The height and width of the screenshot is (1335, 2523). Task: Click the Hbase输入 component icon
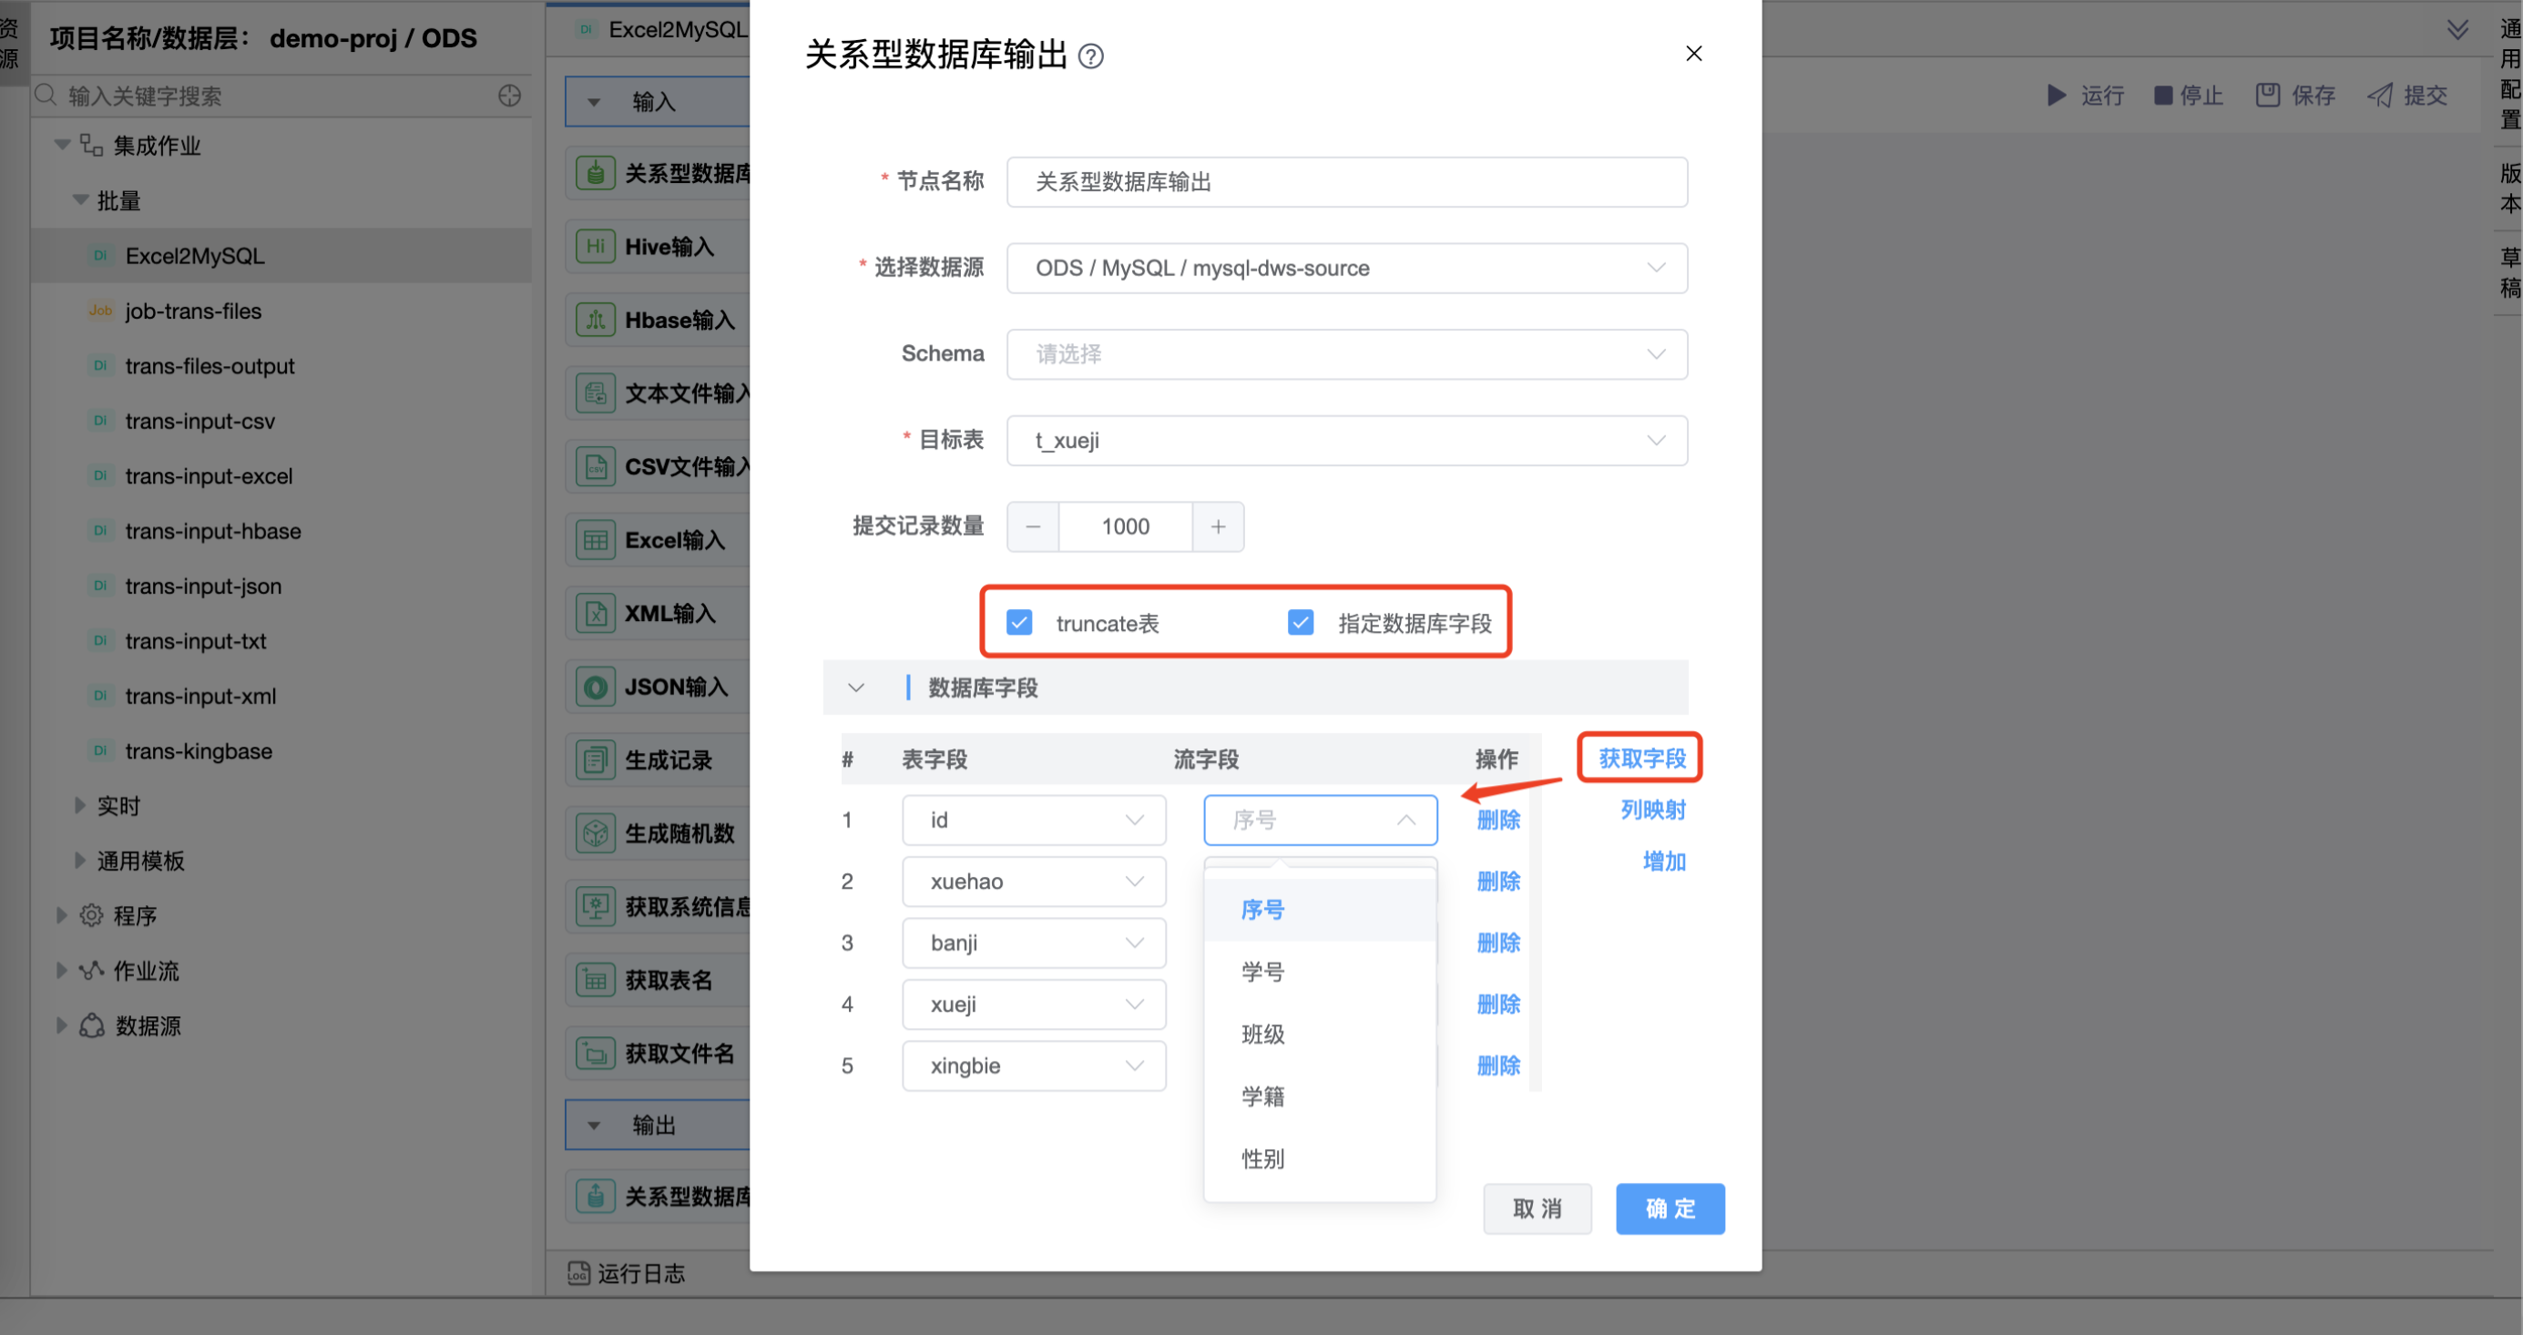pos(595,320)
